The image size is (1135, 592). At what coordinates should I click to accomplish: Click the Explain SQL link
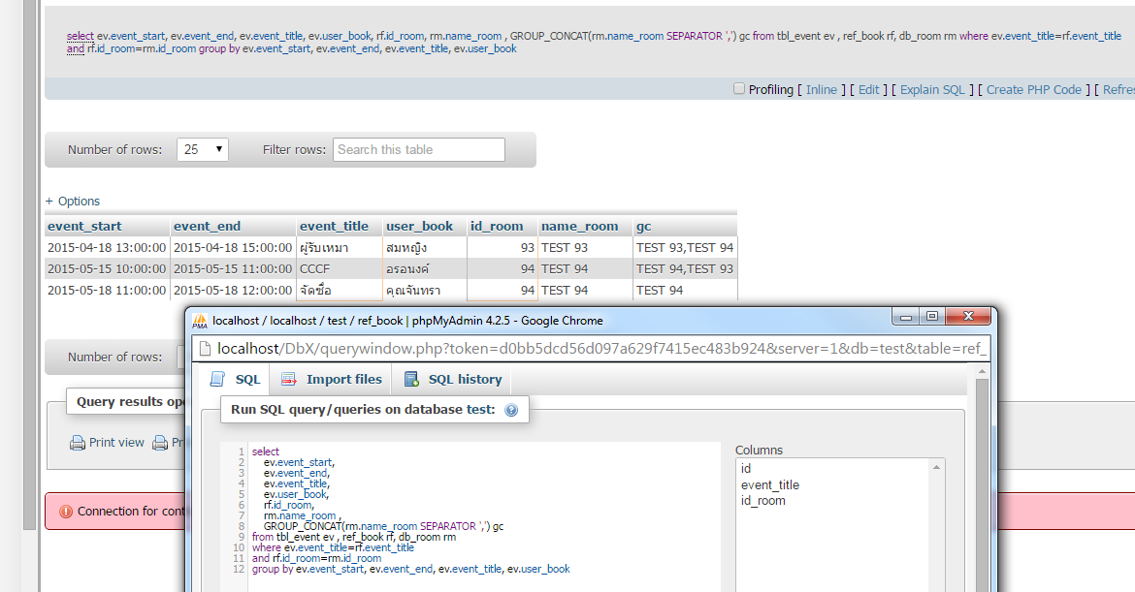[x=932, y=89]
